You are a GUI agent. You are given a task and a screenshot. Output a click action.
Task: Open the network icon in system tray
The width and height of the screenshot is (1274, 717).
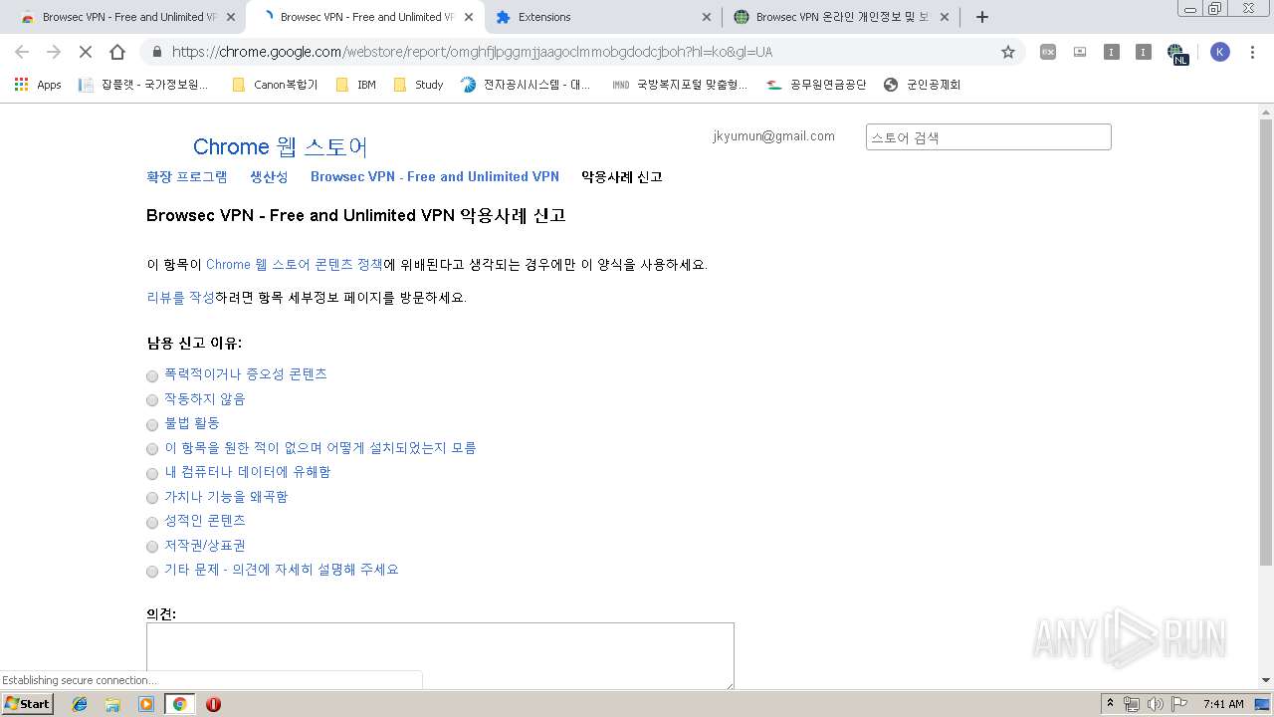pos(1132,704)
